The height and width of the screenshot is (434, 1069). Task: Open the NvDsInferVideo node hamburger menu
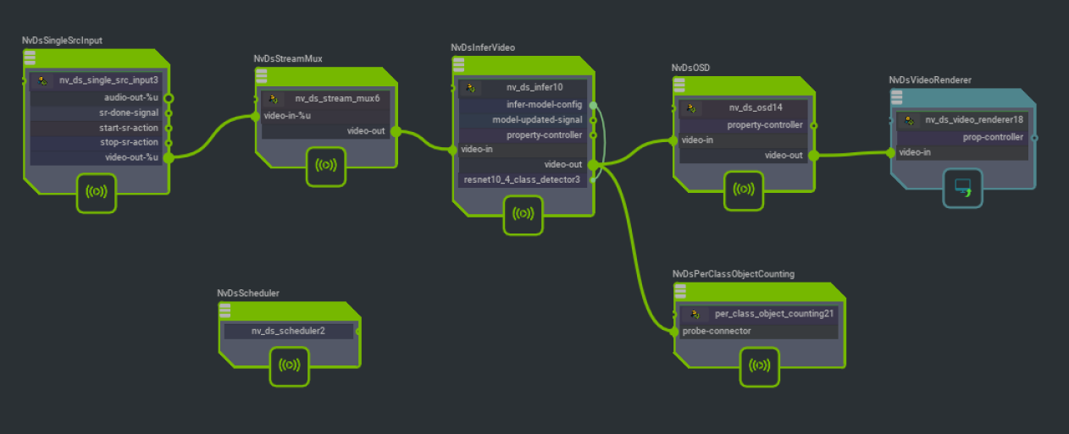tap(457, 64)
